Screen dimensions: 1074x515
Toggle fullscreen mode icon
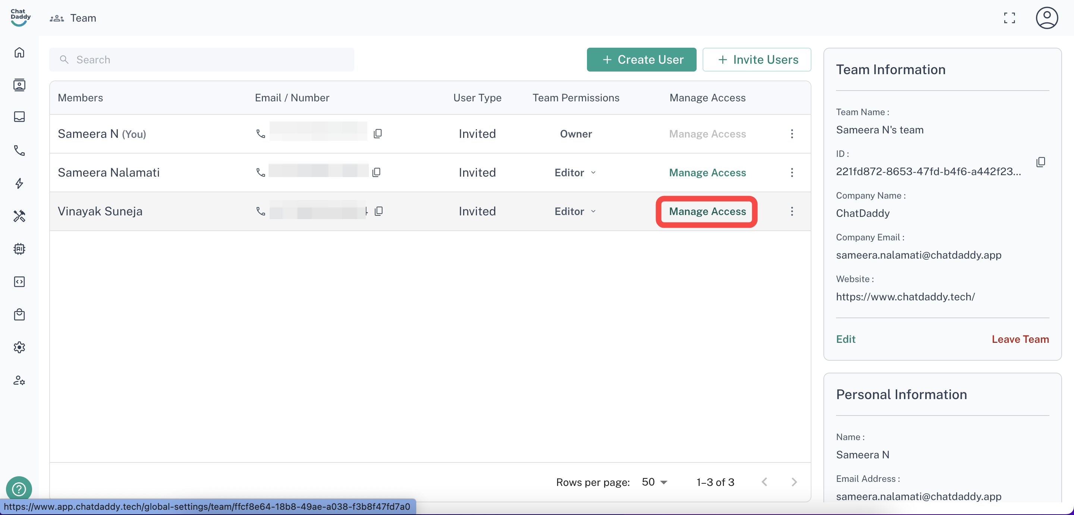click(1009, 18)
